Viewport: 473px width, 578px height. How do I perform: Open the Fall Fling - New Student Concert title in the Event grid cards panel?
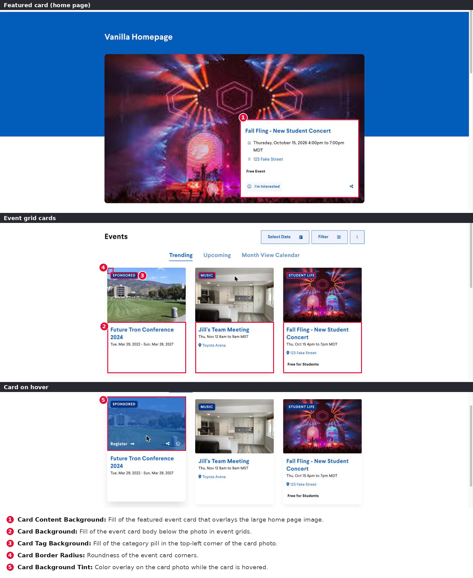317,333
